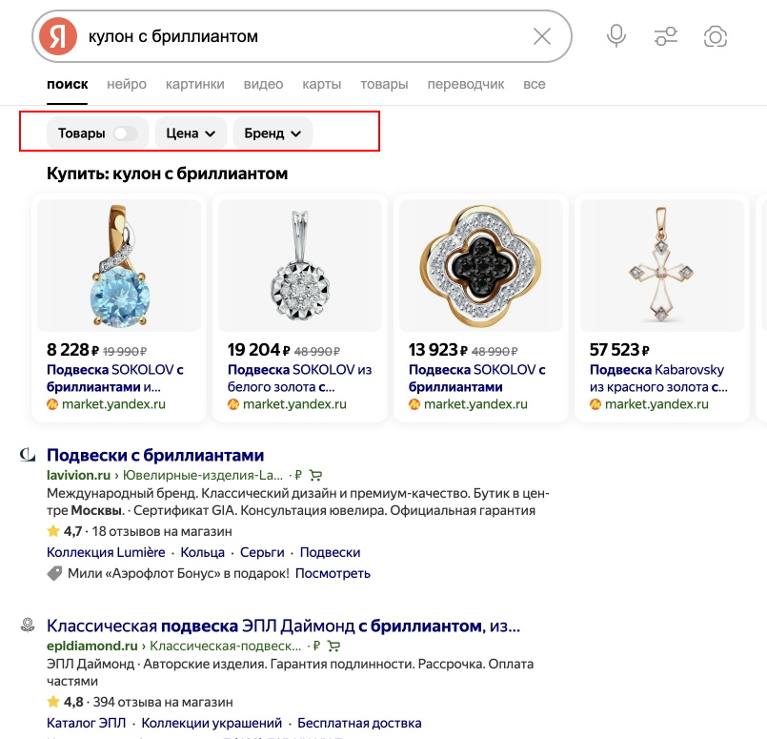The image size is (767, 739).
Task: Switch to the картинки tab
Action: pyautogui.click(x=195, y=84)
